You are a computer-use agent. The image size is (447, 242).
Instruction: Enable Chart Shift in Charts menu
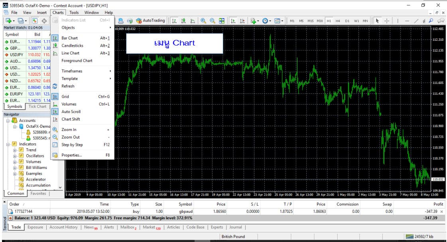click(71, 119)
